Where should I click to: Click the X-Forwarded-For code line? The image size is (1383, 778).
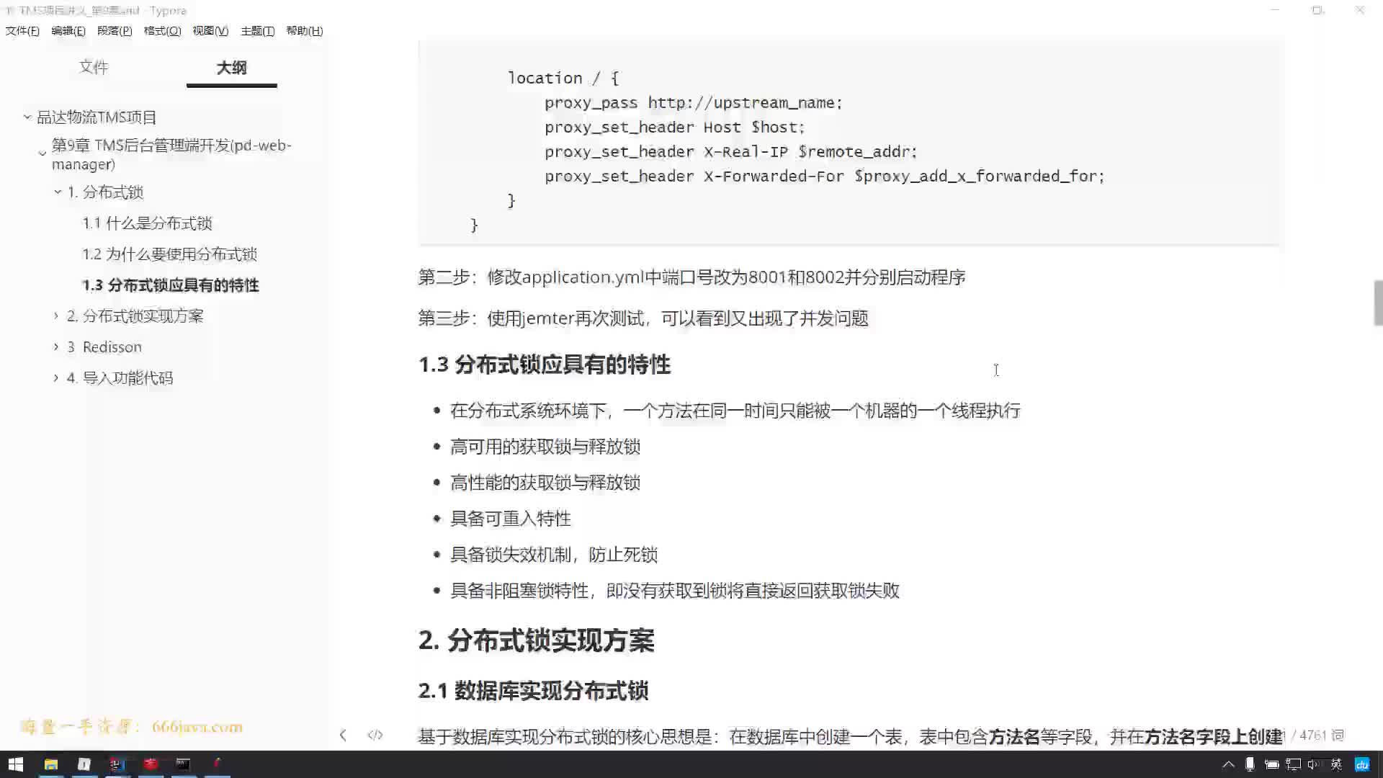(824, 176)
